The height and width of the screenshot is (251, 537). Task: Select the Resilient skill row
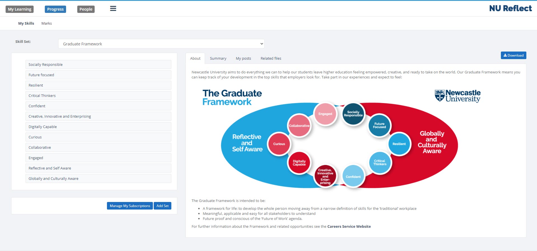[x=98, y=85]
